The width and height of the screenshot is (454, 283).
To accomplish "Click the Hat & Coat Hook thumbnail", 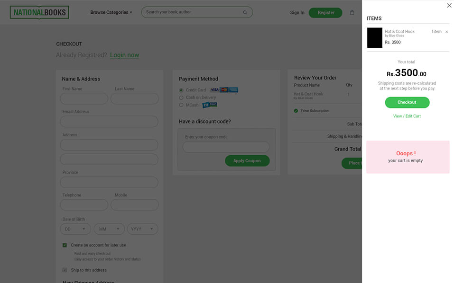I will pyautogui.click(x=374, y=38).
